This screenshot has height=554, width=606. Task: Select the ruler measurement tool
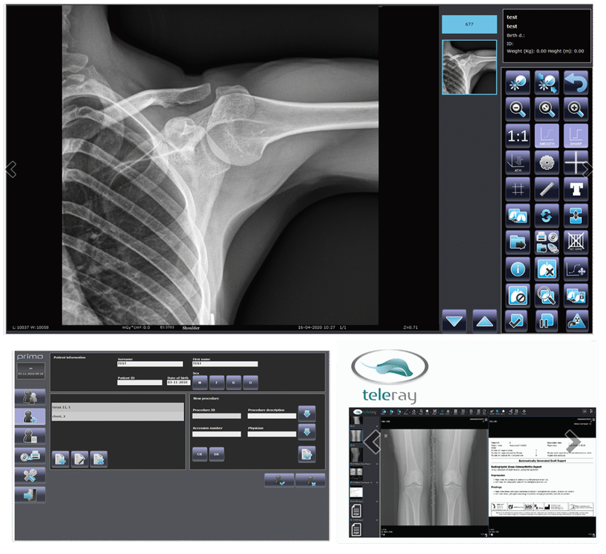[547, 189]
